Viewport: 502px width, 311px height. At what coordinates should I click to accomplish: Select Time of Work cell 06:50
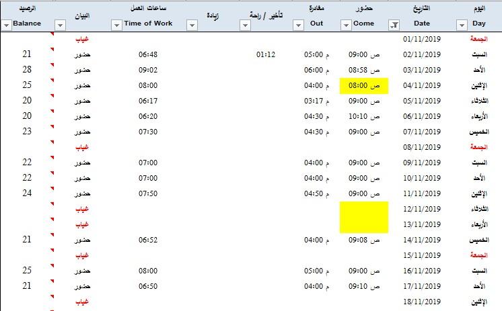pos(148,286)
